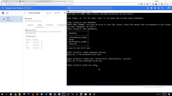Click the Cortana circle in taskbar
This screenshot has height=96, width=172.
[x=6, y=94]
